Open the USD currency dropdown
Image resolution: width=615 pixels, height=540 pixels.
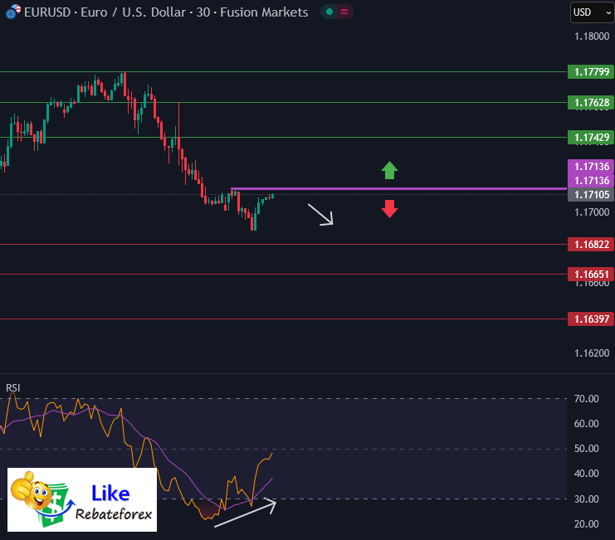tap(593, 12)
